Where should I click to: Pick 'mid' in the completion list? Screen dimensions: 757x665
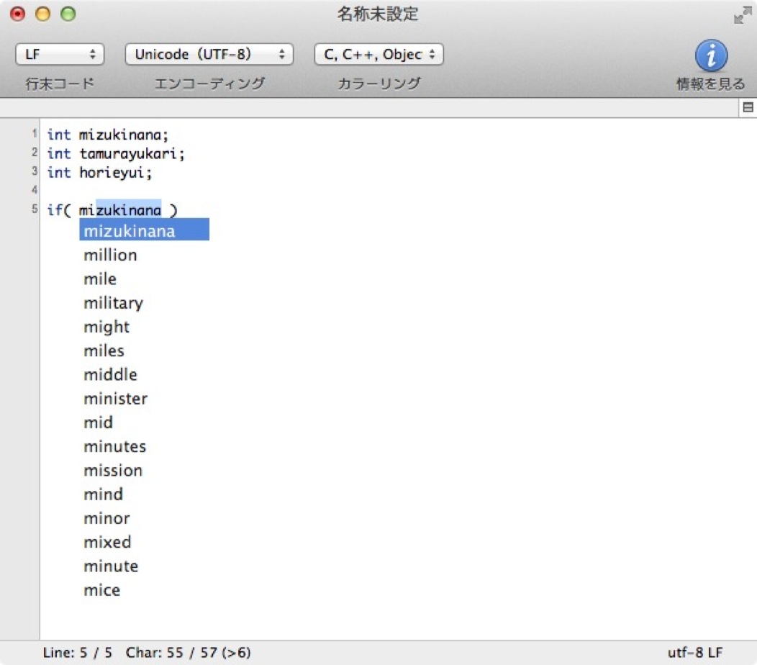[99, 422]
